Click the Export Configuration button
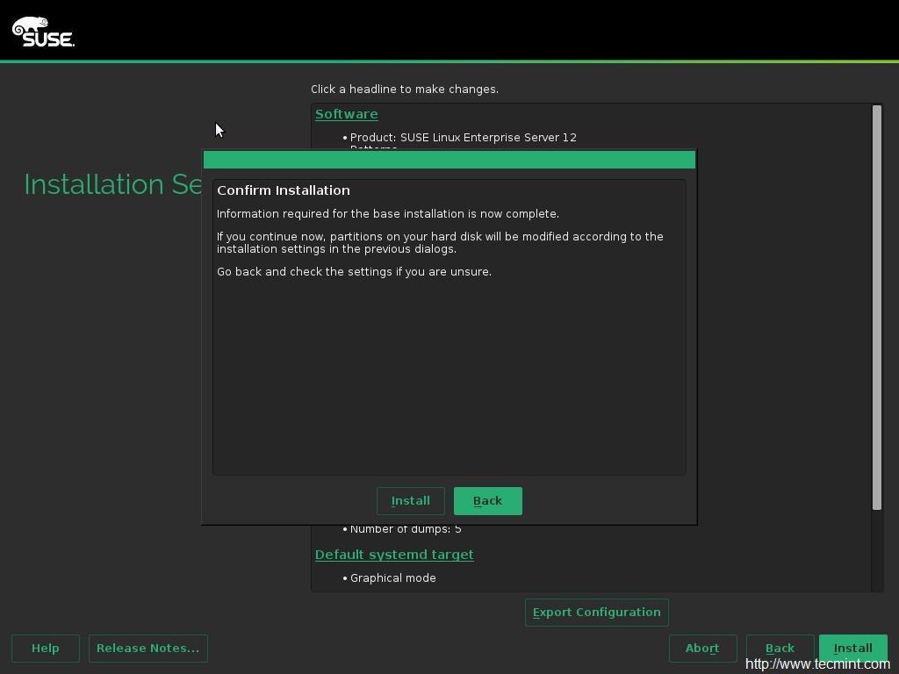 click(x=596, y=613)
